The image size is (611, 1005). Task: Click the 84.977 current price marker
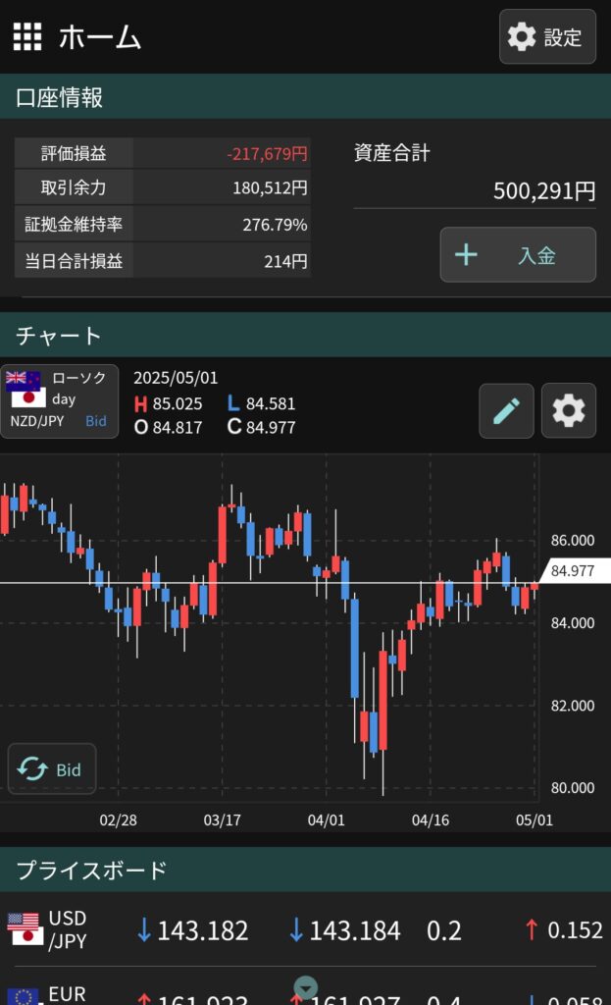(574, 570)
